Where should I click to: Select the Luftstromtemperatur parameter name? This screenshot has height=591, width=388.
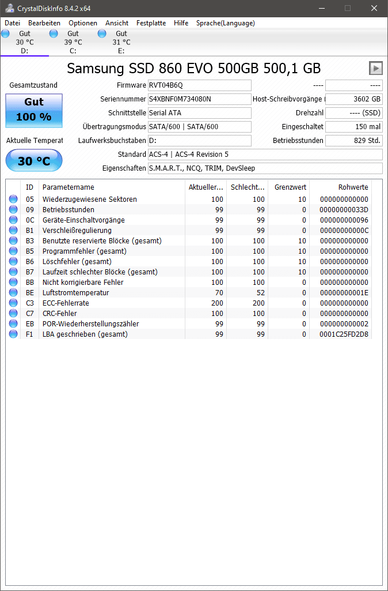tap(75, 292)
